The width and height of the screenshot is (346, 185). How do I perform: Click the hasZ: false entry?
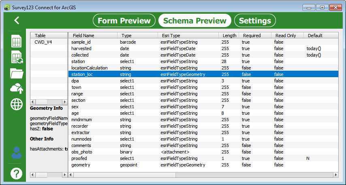click(41, 129)
